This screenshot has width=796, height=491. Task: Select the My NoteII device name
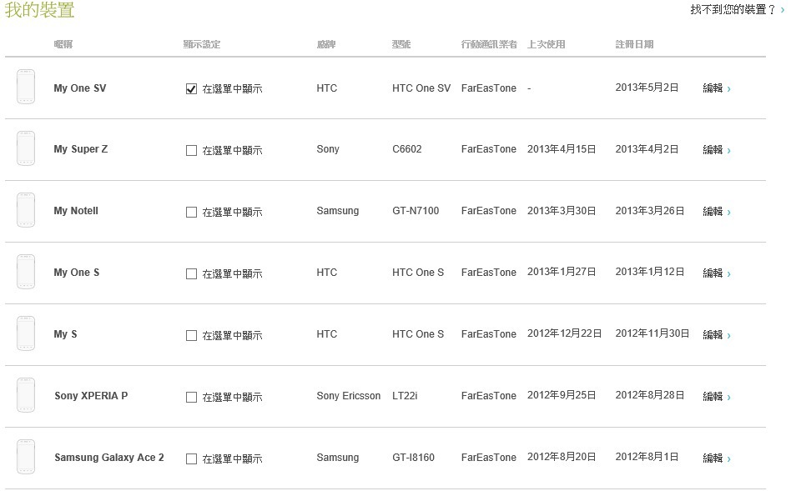coord(76,211)
